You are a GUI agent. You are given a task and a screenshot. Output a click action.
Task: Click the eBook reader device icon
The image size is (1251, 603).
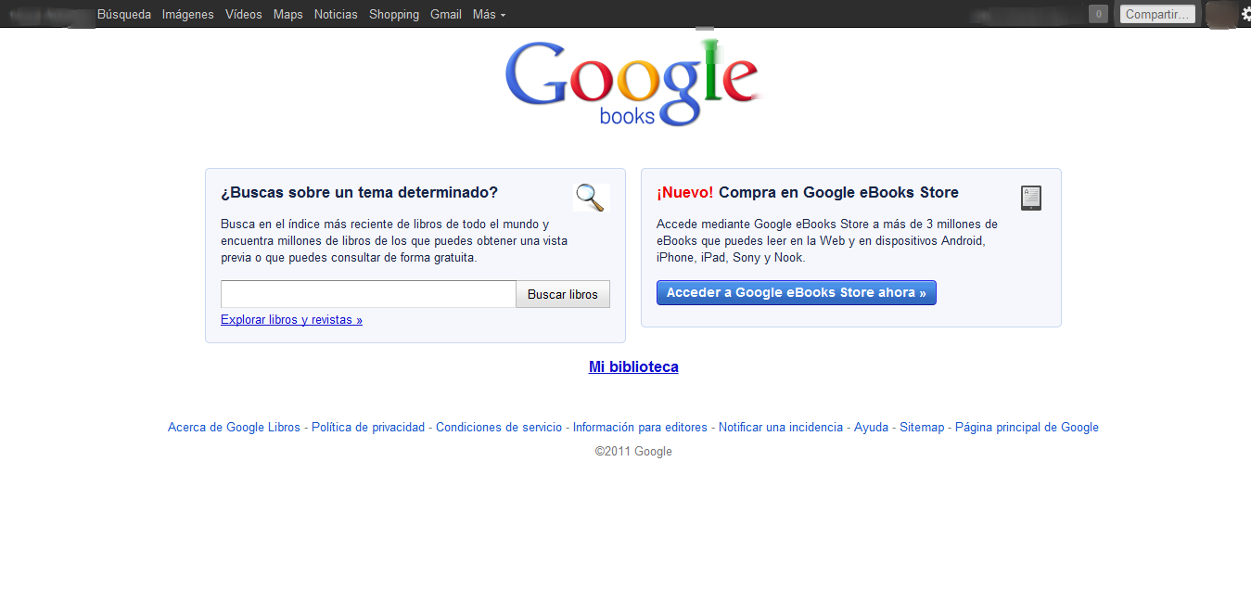(1030, 198)
